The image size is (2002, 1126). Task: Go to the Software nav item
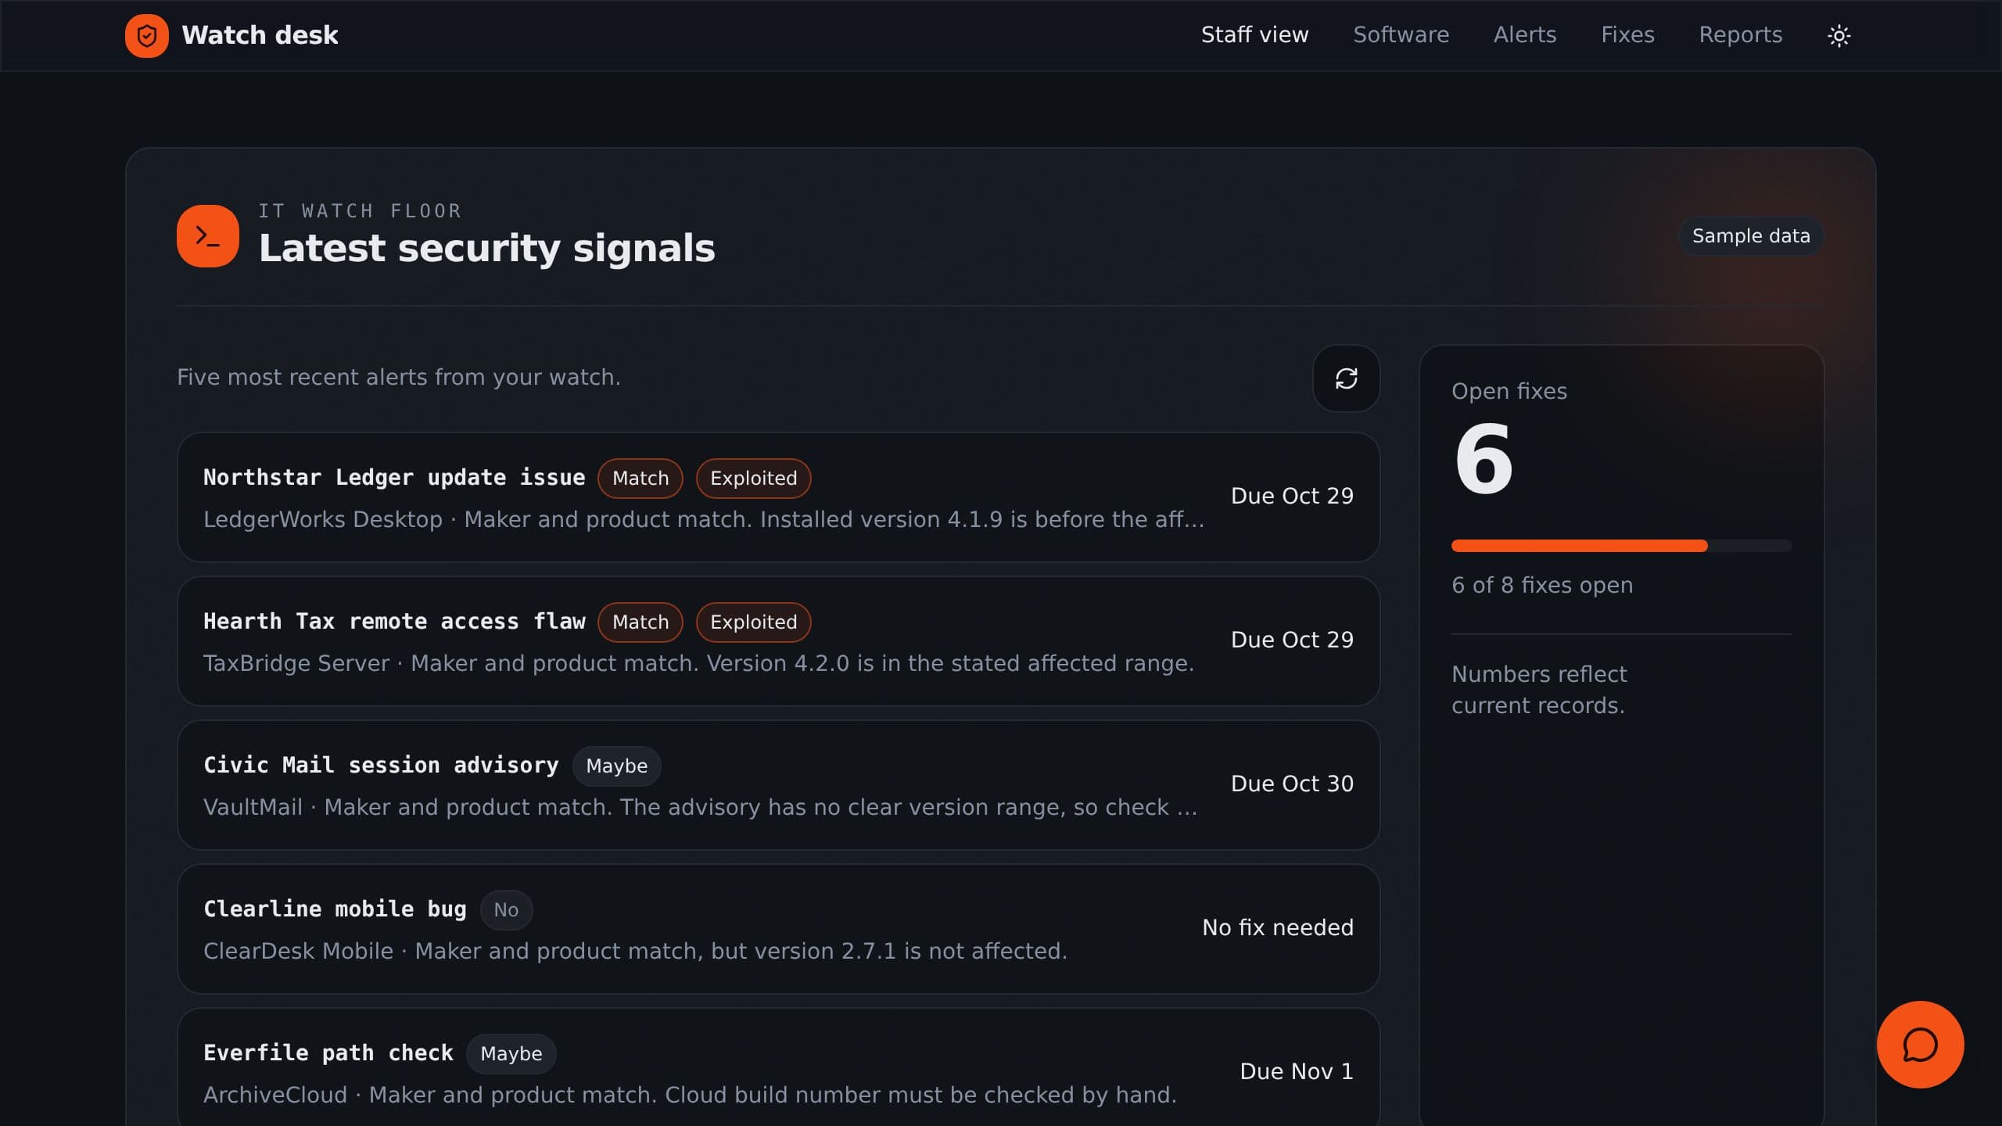[1401, 35]
